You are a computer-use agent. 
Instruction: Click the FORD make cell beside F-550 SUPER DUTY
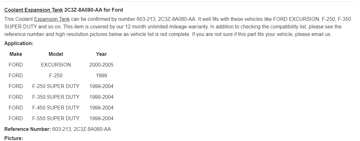point(16,119)
